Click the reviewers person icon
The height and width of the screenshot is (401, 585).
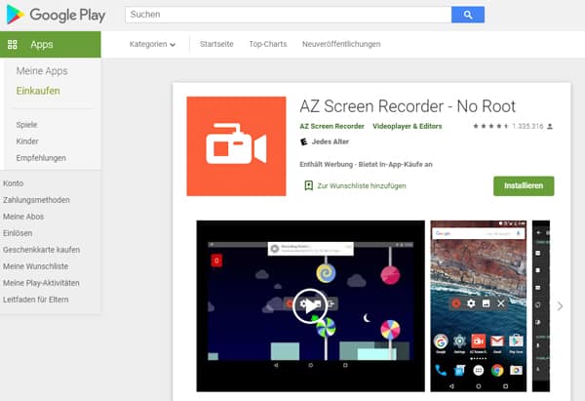(x=550, y=127)
